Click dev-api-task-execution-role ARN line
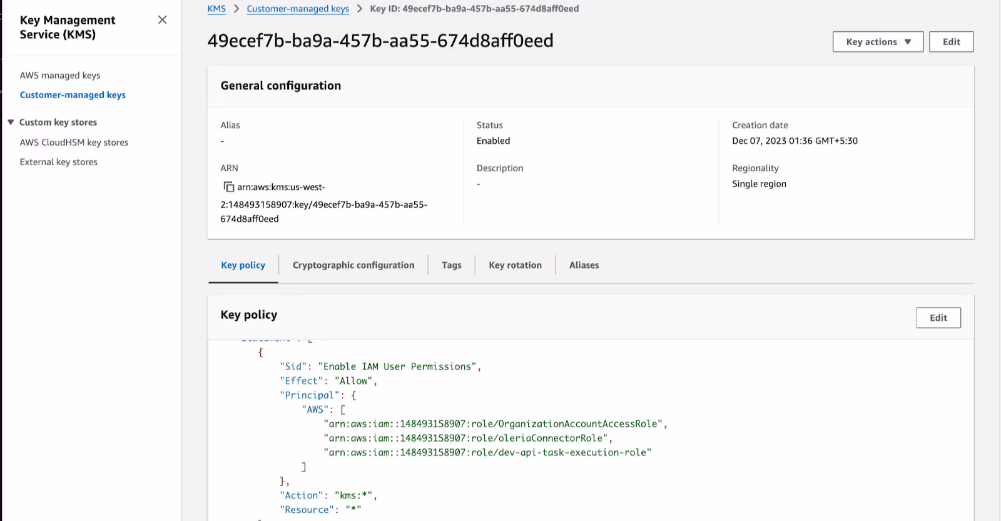1001x521 pixels. tap(487, 453)
